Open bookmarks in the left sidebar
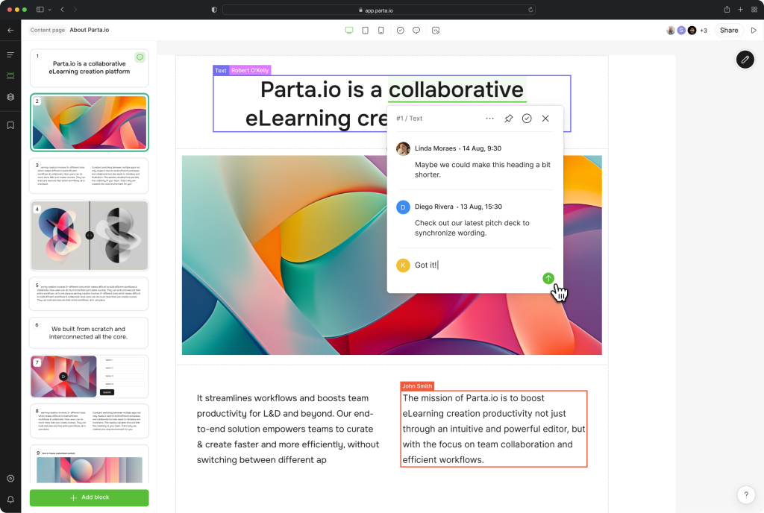Screen dimensions: 764x513 tap(10, 125)
